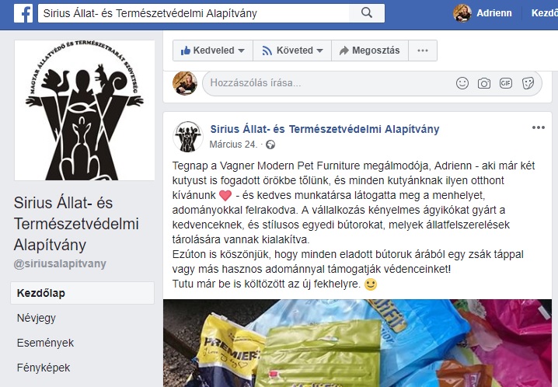Open post options three-dot menu
Viewport: 558px width, 387px height.
pos(538,127)
